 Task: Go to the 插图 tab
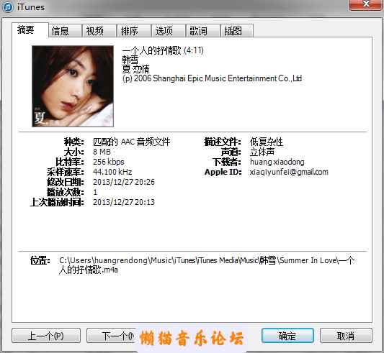(237, 31)
